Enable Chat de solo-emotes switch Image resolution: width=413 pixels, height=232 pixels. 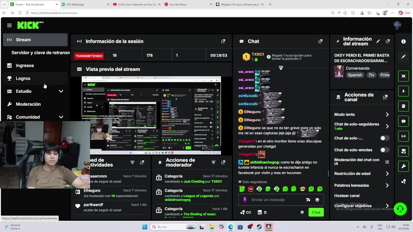(x=384, y=150)
